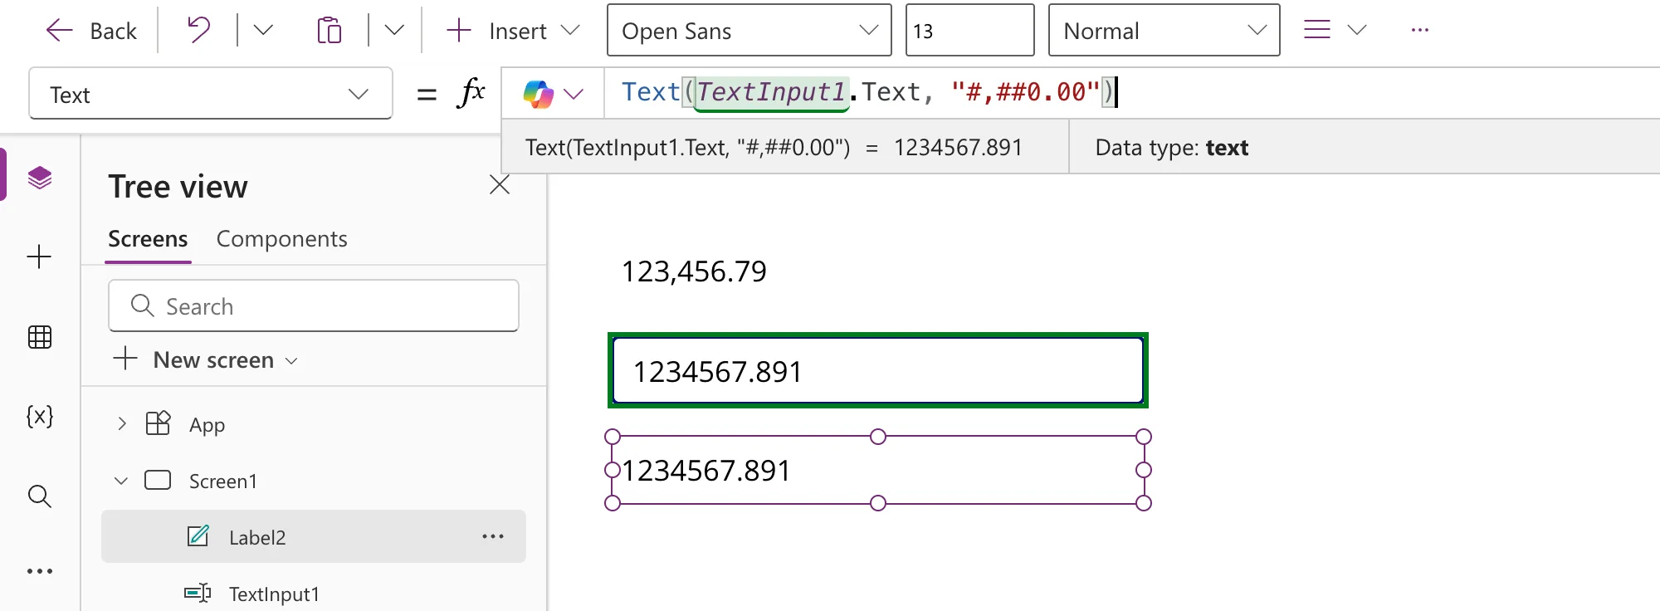Open the Tree view layers icon
Image resolution: width=1660 pixels, height=611 pixels.
coord(40,178)
